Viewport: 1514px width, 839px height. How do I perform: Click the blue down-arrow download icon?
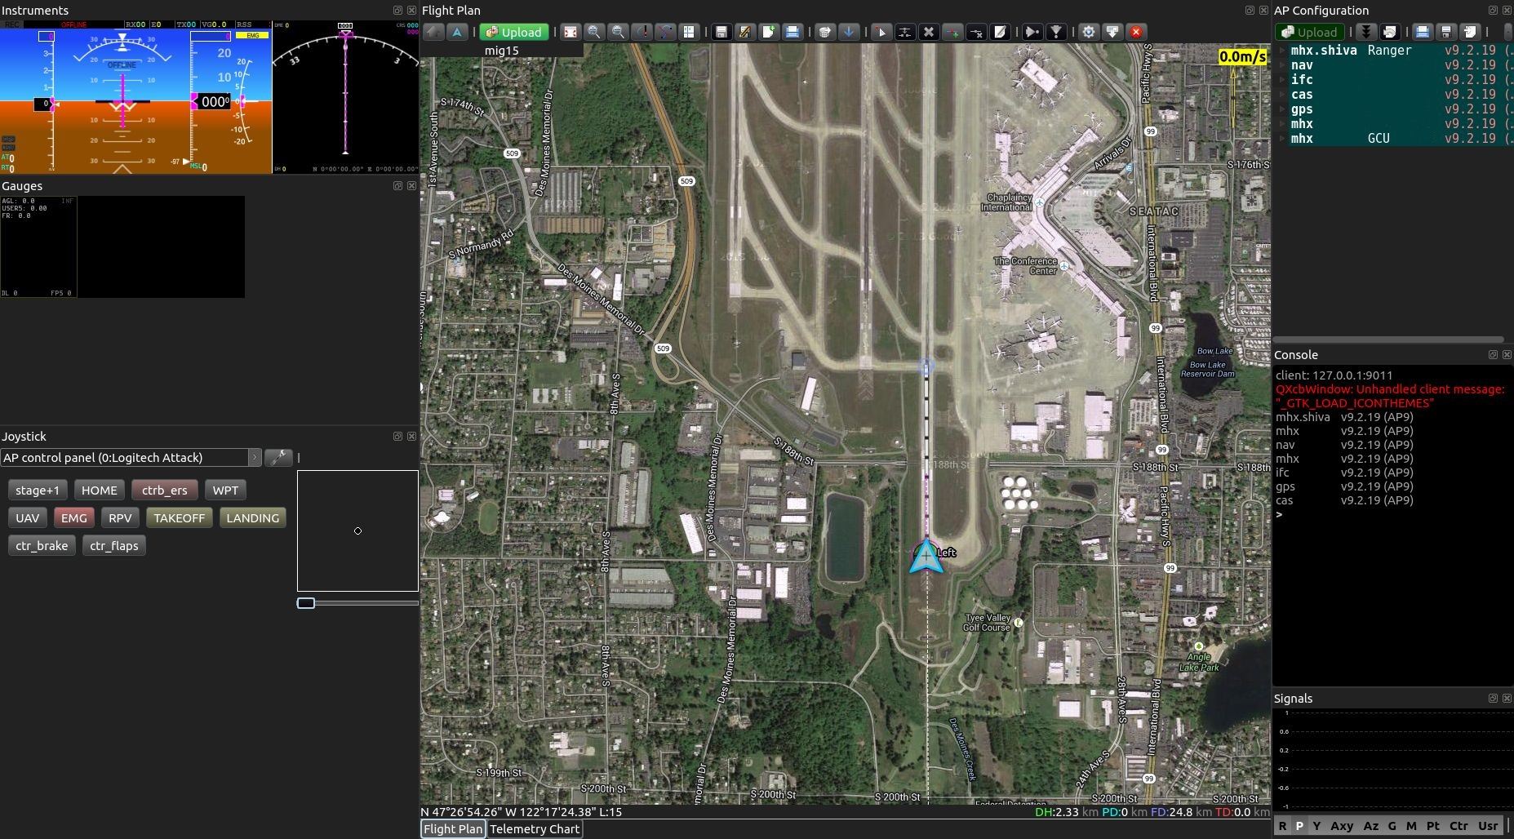click(849, 32)
